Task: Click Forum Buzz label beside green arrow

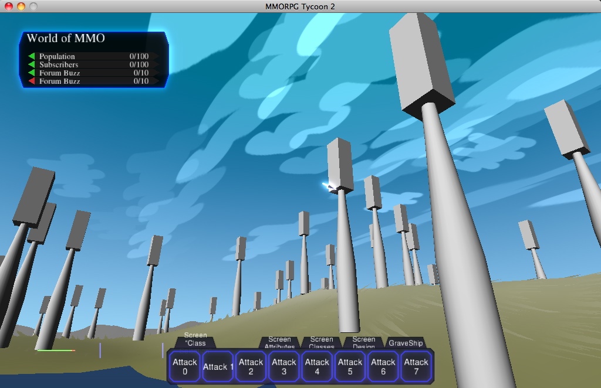Action: 59,73
